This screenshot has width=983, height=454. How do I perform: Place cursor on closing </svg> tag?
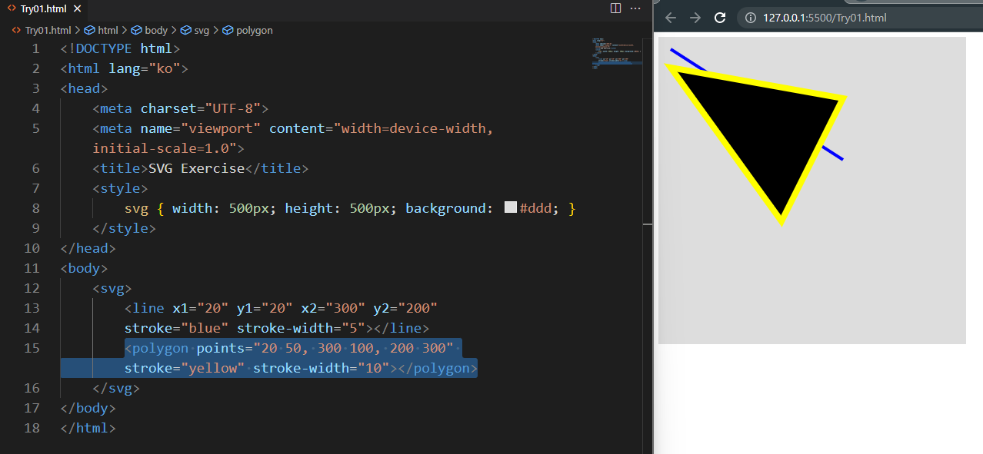coord(116,388)
